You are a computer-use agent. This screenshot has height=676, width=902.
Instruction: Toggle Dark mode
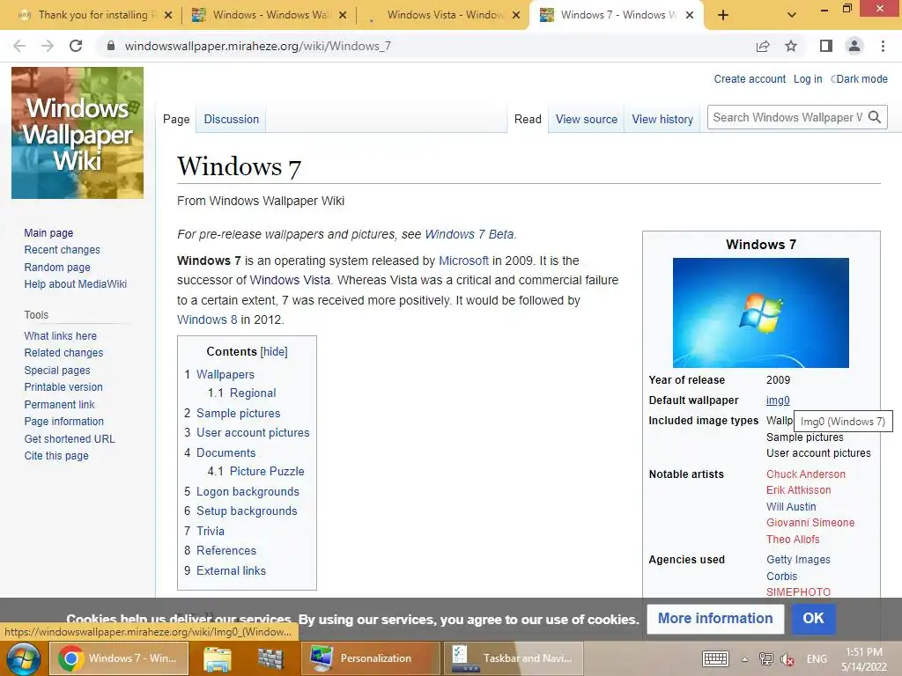pyautogui.click(x=861, y=78)
